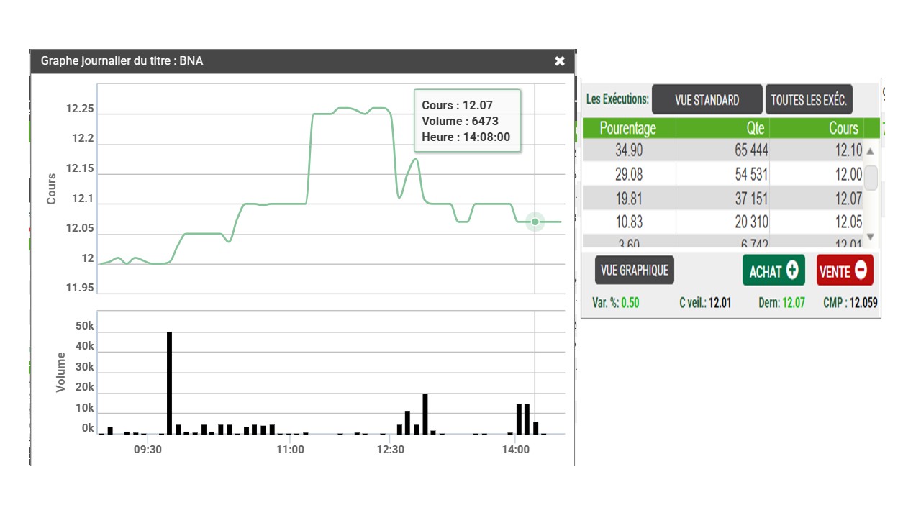Click the tallest 50k volume bar
The width and height of the screenshot is (921, 518).
click(x=170, y=383)
